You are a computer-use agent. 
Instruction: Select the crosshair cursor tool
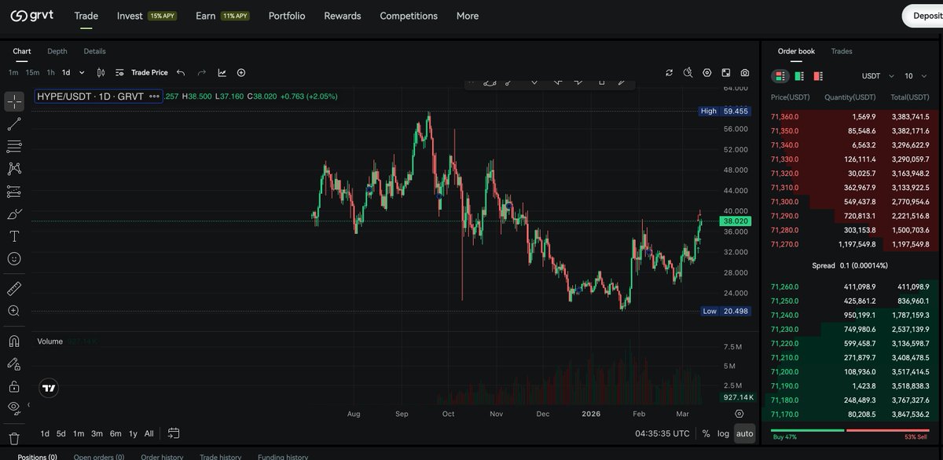[x=14, y=102]
